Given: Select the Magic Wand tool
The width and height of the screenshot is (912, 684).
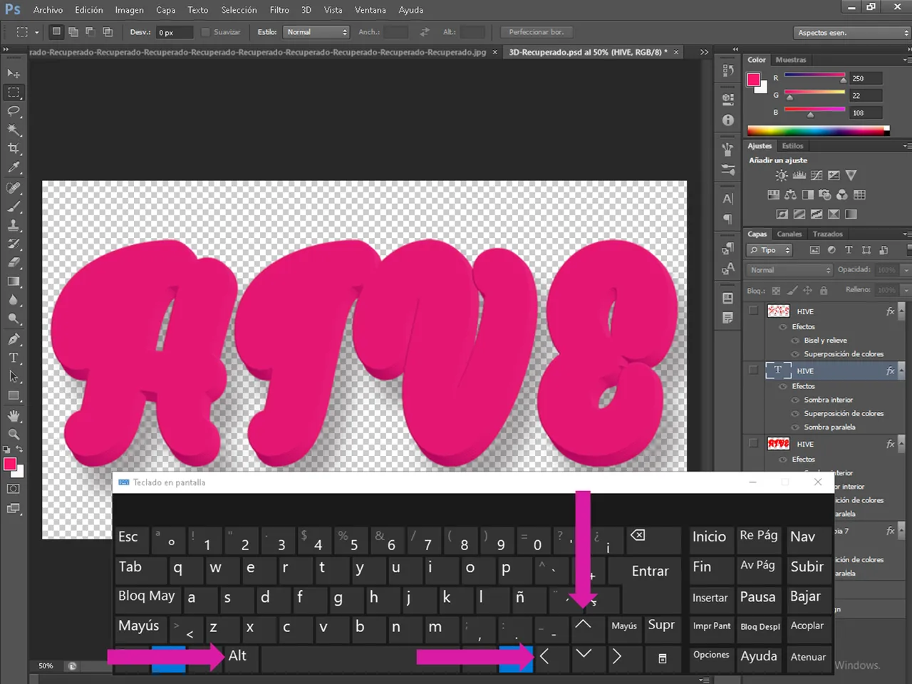Looking at the screenshot, I should pyautogui.click(x=14, y=130).
